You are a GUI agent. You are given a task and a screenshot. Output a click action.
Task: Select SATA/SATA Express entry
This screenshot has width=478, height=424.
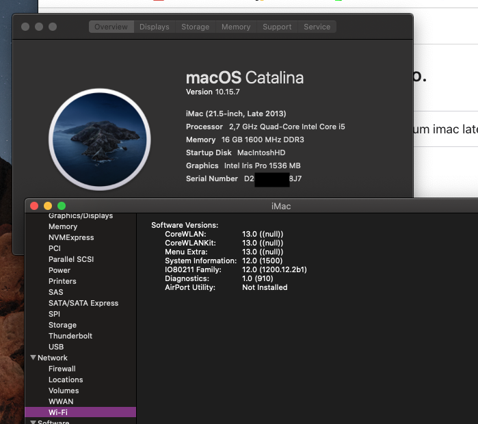(83, 303)
